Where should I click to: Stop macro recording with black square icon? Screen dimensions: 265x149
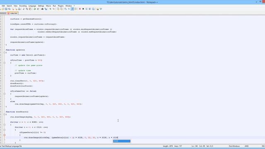point(83,9)
